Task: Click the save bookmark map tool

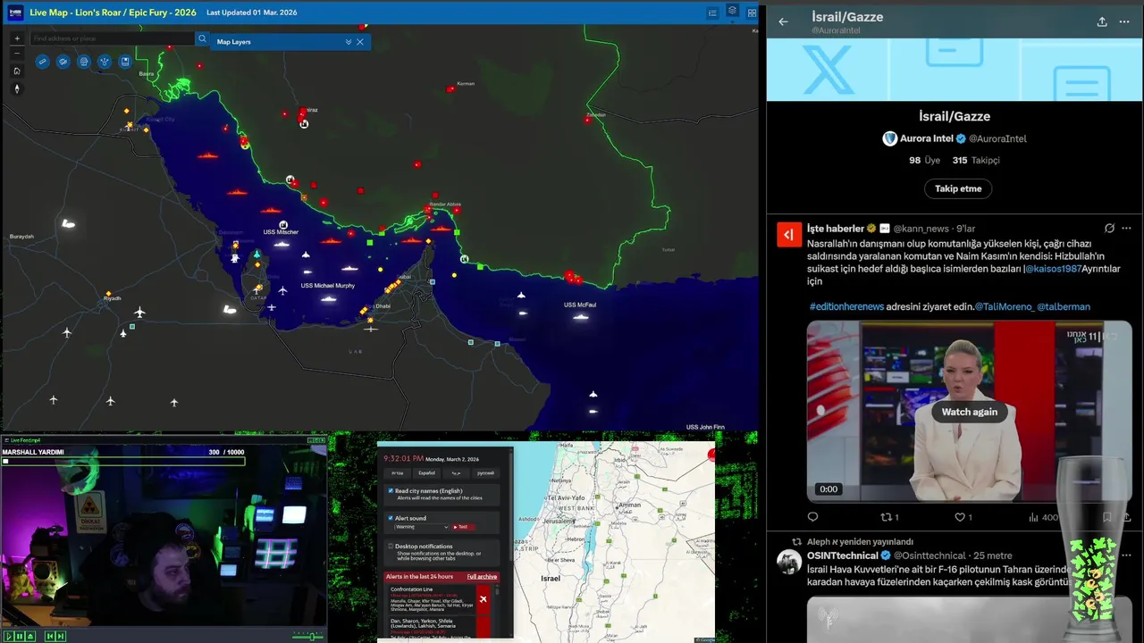Action: tap(125, 62)
